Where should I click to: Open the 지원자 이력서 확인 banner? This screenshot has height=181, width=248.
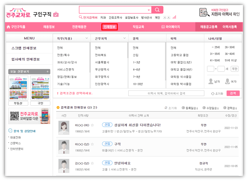219,12
